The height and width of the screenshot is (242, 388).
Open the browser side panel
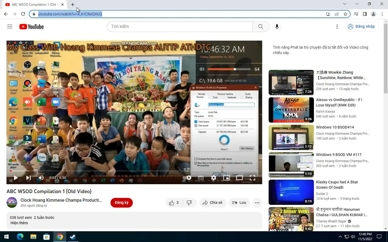coord(365,14)
